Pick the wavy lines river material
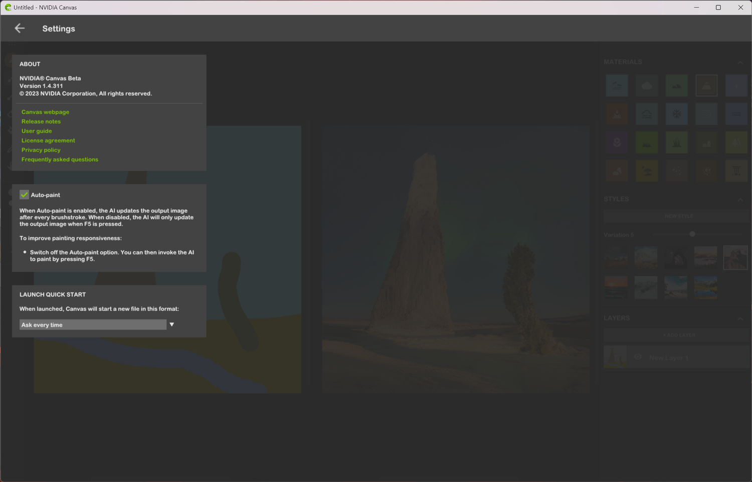 tap(736, 114)
